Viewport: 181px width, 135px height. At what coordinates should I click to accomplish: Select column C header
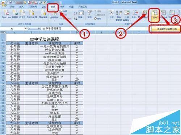point(55,32)
